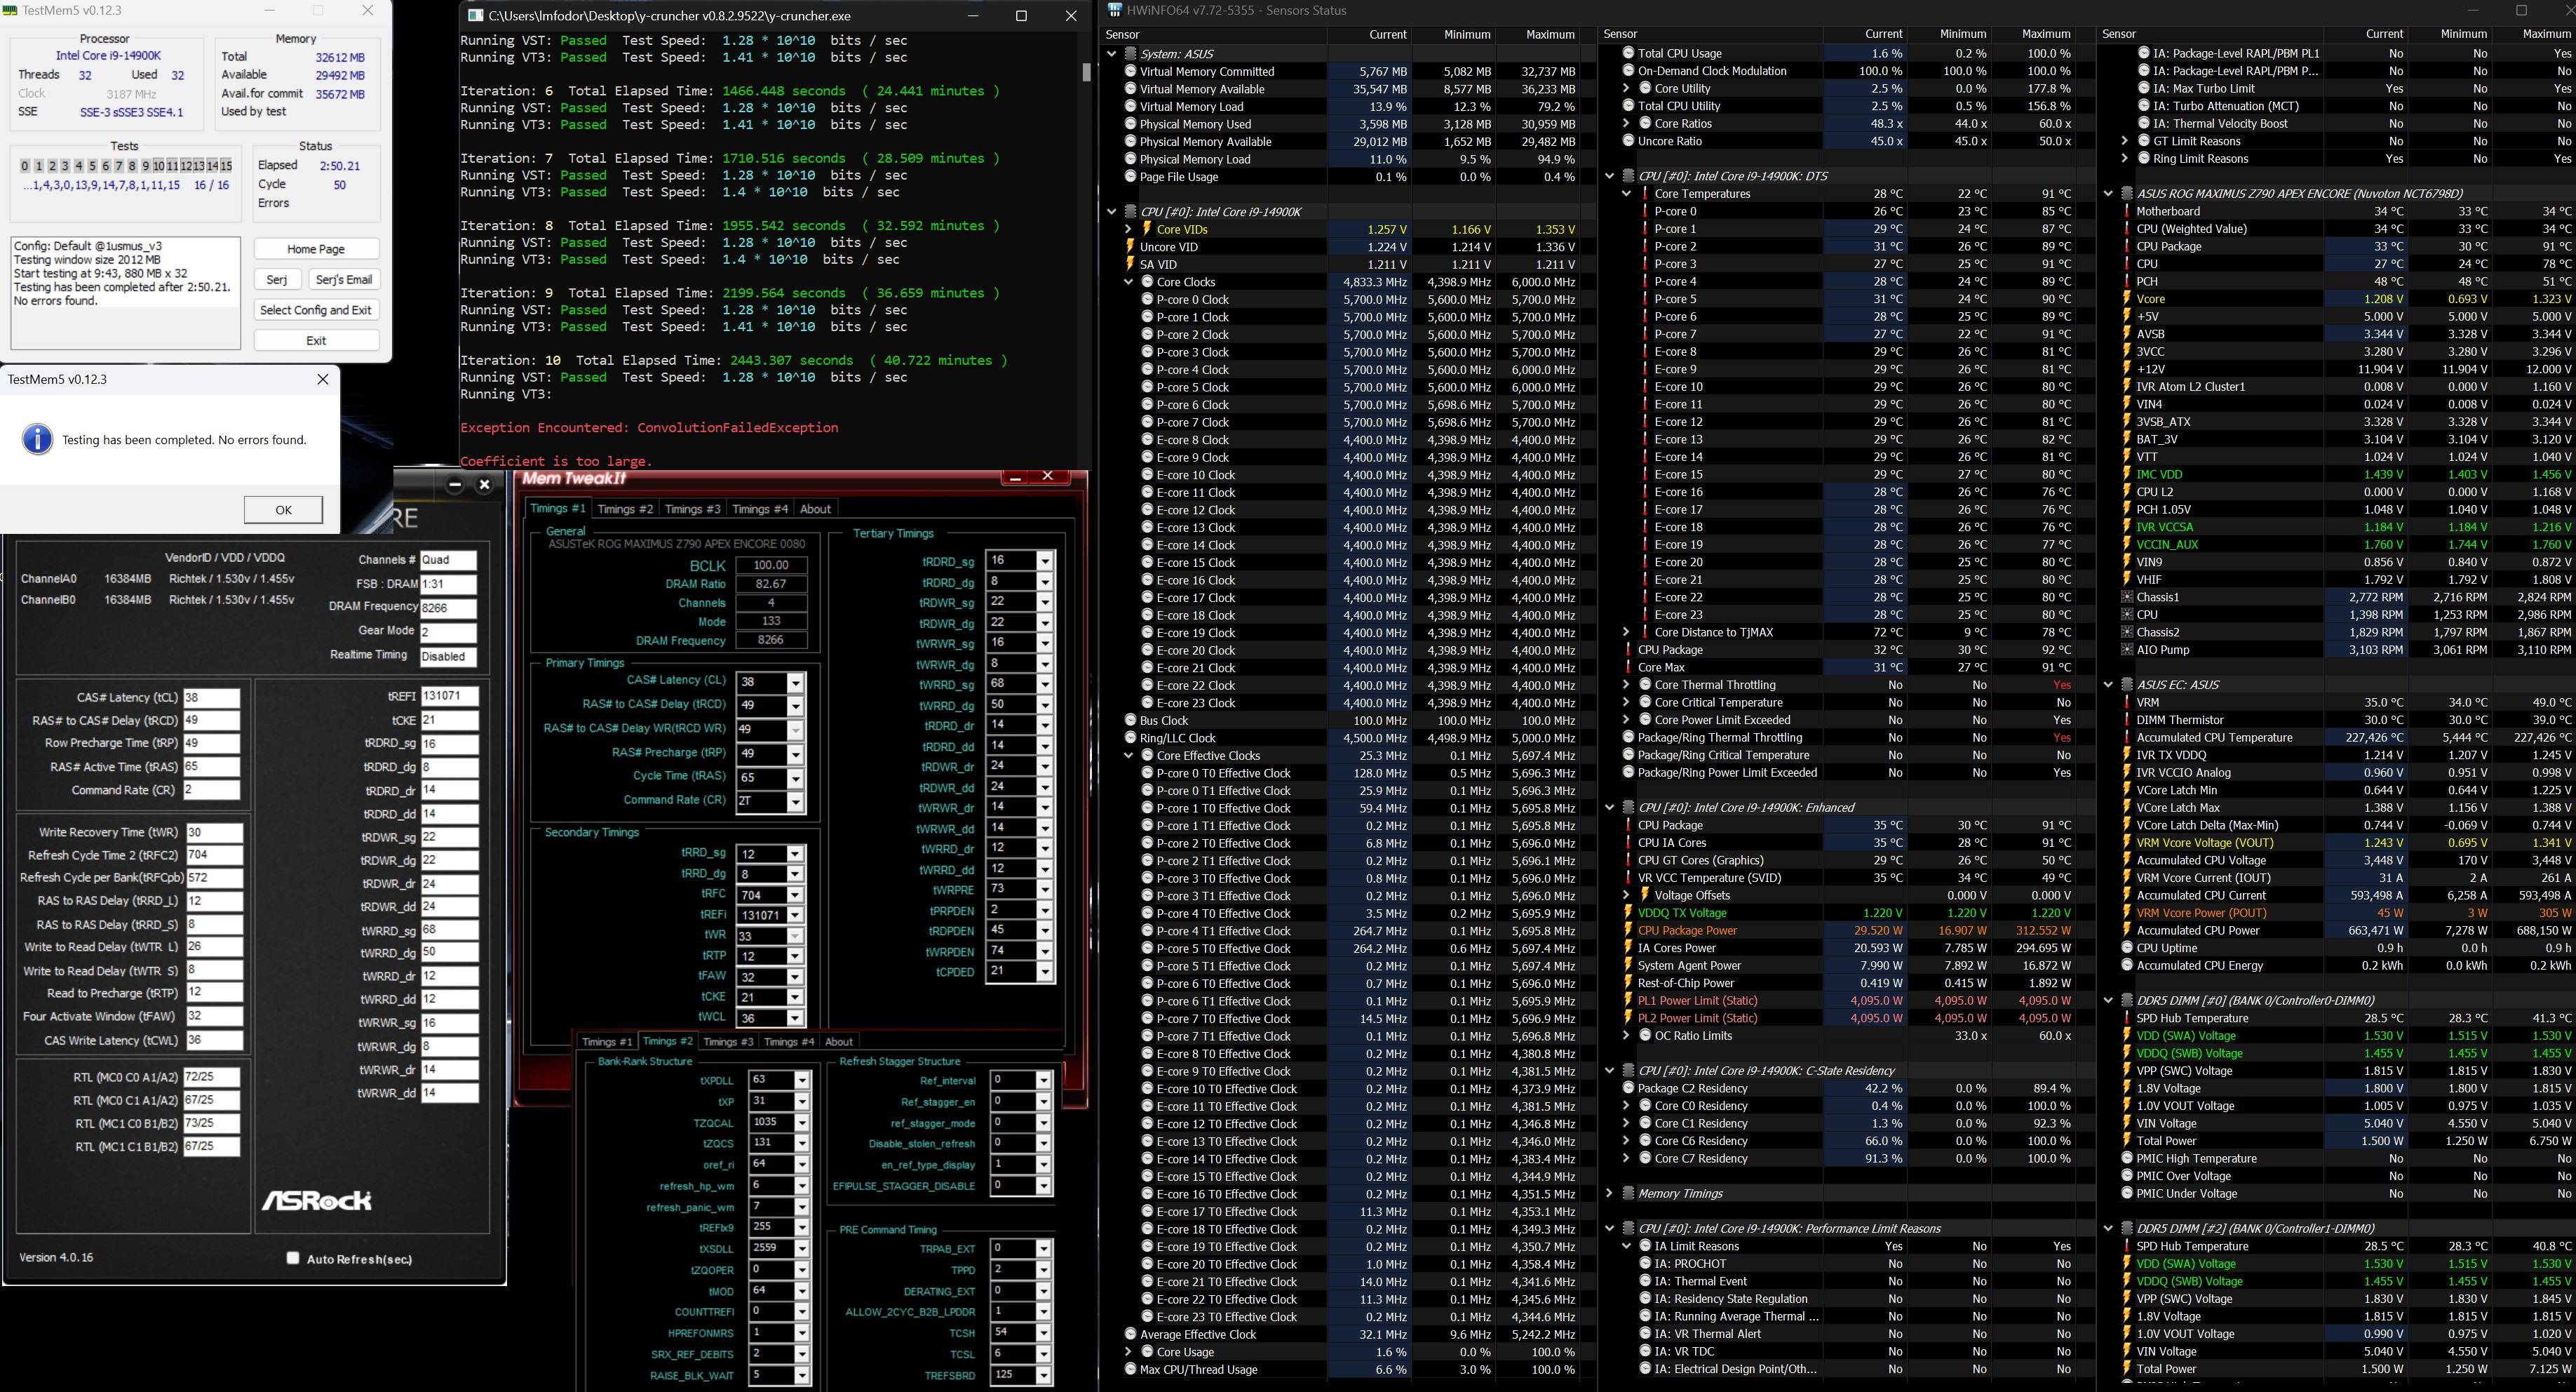Collapse Core Effective Clocks group
This screenshot has width=2576, height=1392.
1128,756
